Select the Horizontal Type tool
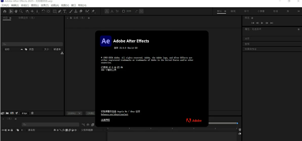Screen dimensions: 302x141 tap(65, 11)
